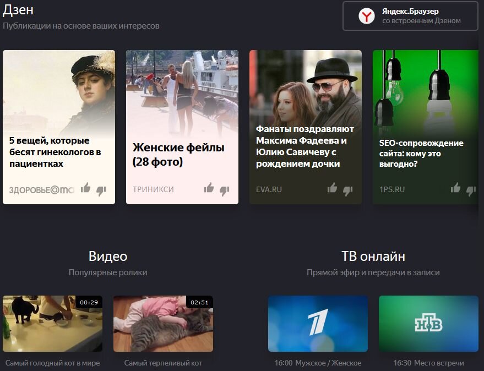484x371 pixels.
Task: Dislike the article about гинекологов
Action: [x=101, y=190]
